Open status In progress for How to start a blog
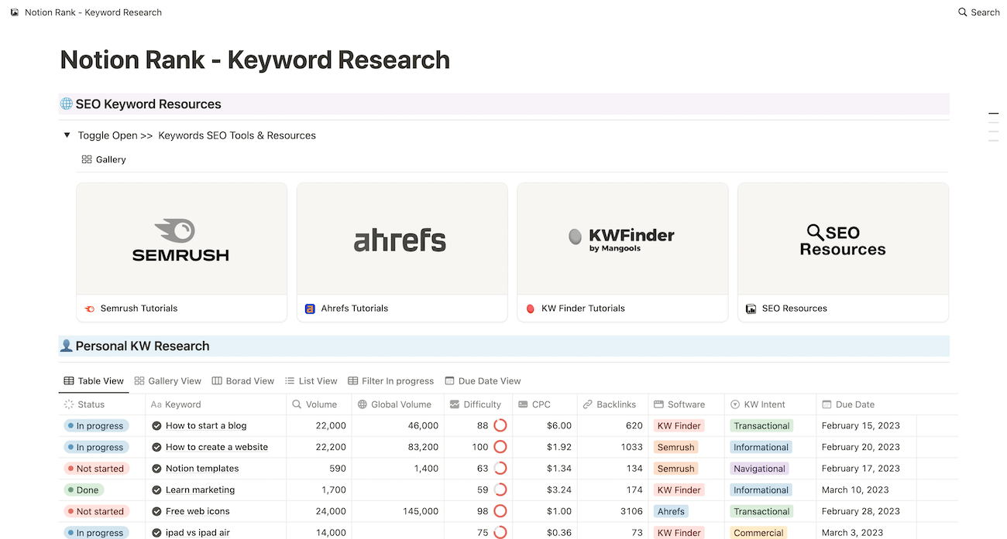The height and width of the screenshot is (539, 1007). click(95, 426)
